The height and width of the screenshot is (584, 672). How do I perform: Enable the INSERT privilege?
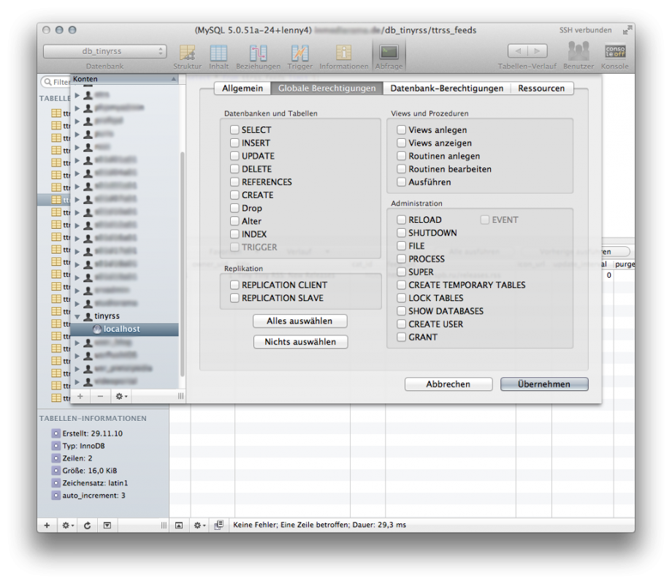234,143
